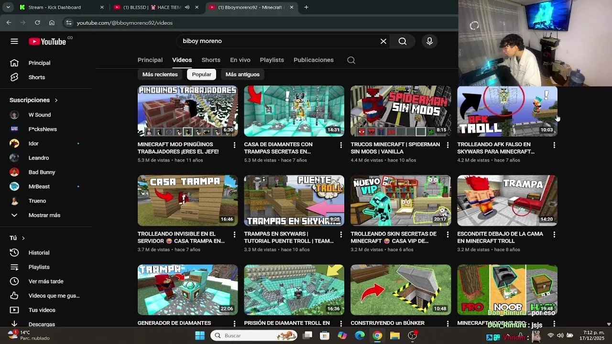Clear the search box with the X icon
The width and height of the screenshot is (612, 344).
(x=383, y=42)
